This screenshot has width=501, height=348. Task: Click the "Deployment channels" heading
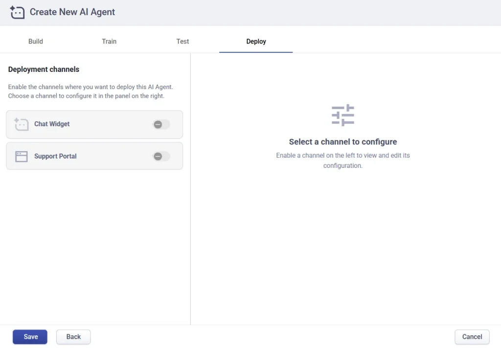point(44,70)
